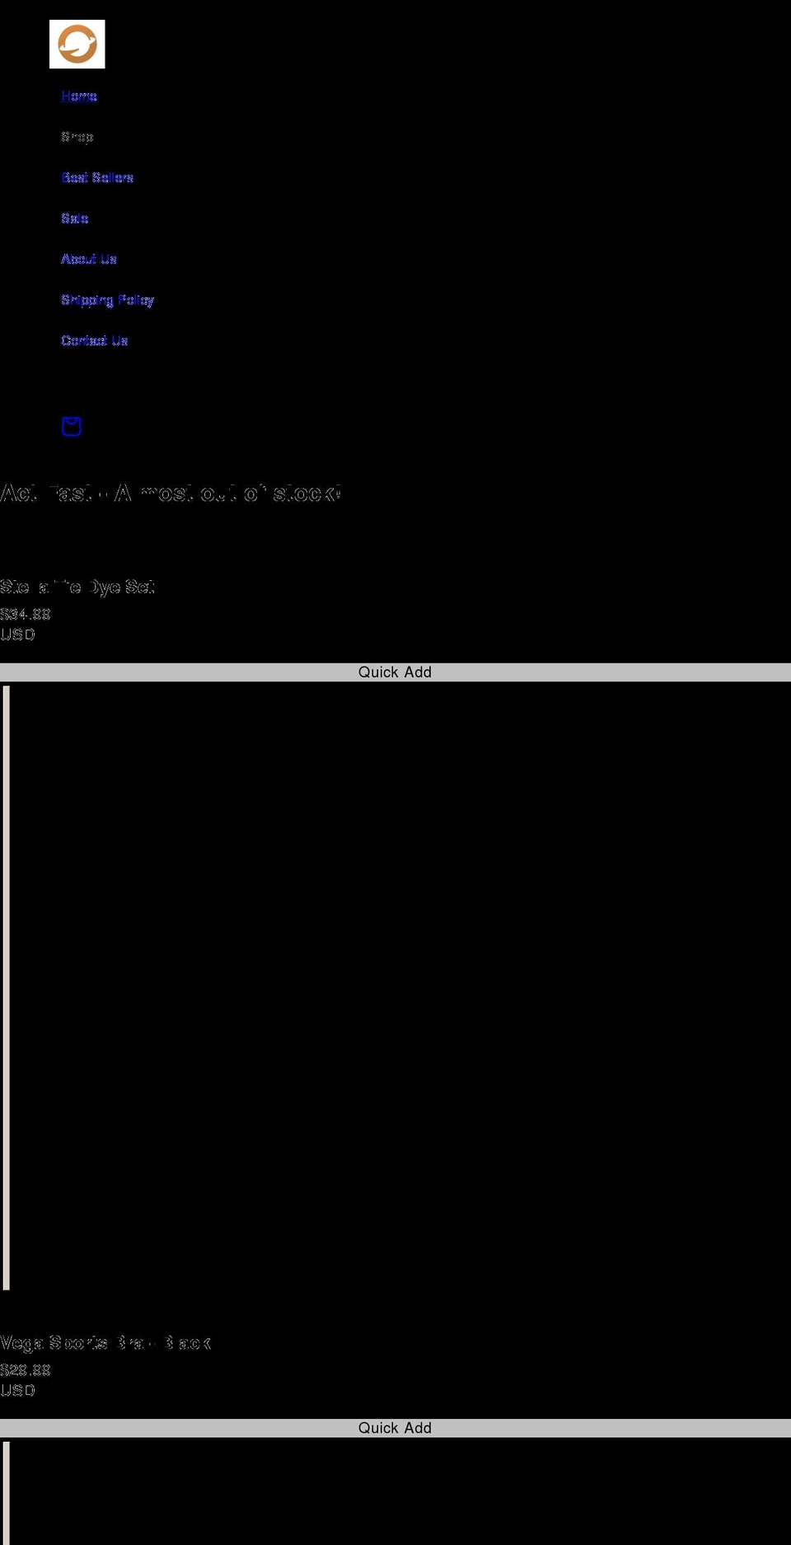The height and width of the screenshot is (1545, 791).
Task: Go to the Home page link
Action: coord(79,96)
